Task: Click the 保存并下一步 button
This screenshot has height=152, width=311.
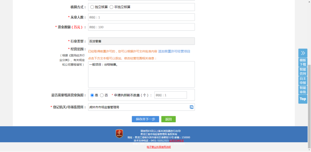Action: (x=145, y=119)
